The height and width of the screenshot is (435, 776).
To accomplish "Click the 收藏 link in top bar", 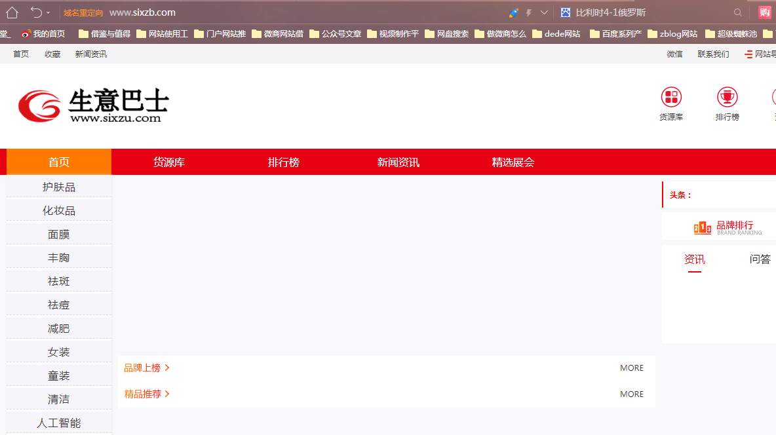I will tap(52, 54).
